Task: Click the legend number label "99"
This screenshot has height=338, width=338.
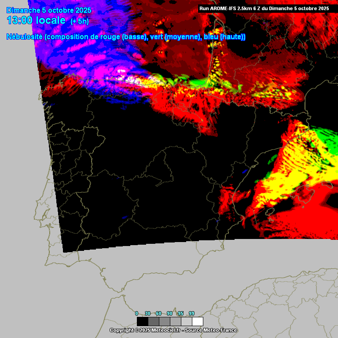Action: click(191, 313)
